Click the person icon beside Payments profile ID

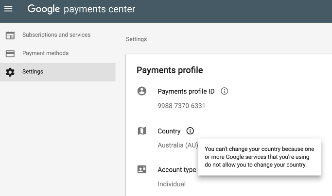[142, 91]
